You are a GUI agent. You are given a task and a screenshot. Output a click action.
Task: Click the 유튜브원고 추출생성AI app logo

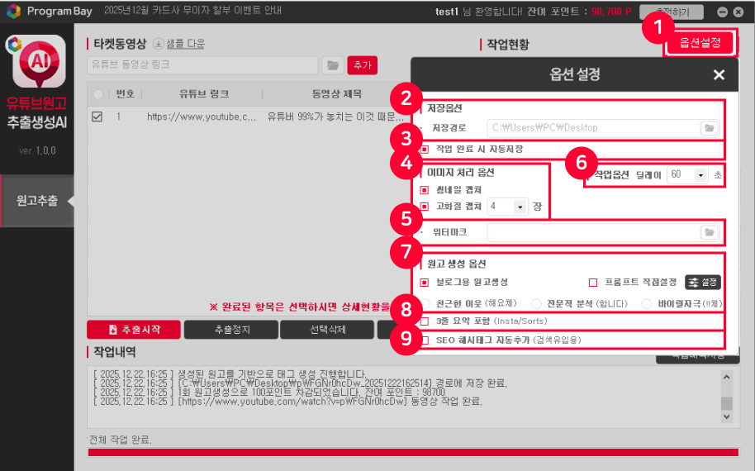point(36,64)
